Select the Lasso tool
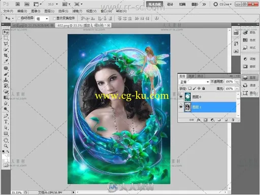This screenshot has width=260, height=195. [6, 44]
